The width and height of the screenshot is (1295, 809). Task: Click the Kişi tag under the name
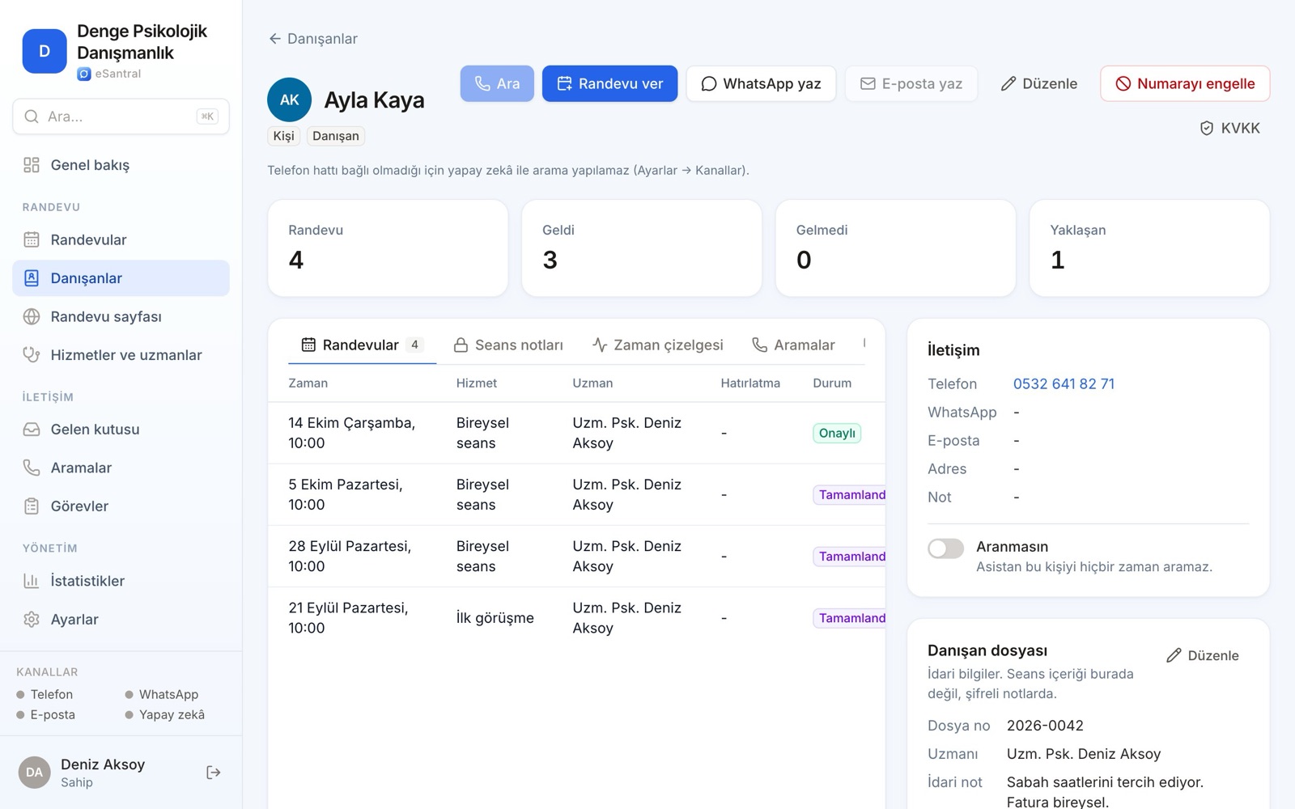click(283, 136)
